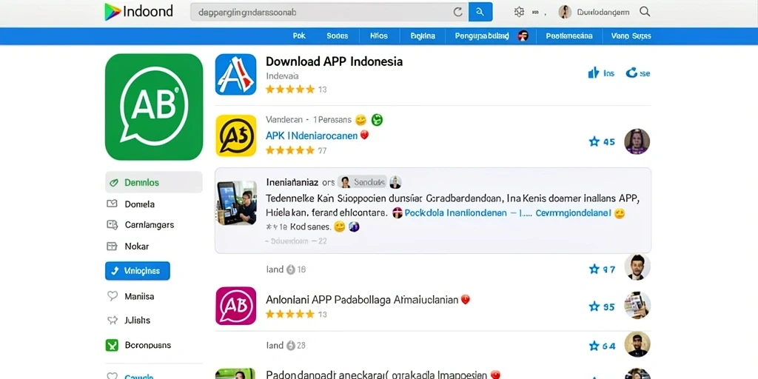Click the search bar refresh arrow icon
758x379 pixels.
(457, 12)
